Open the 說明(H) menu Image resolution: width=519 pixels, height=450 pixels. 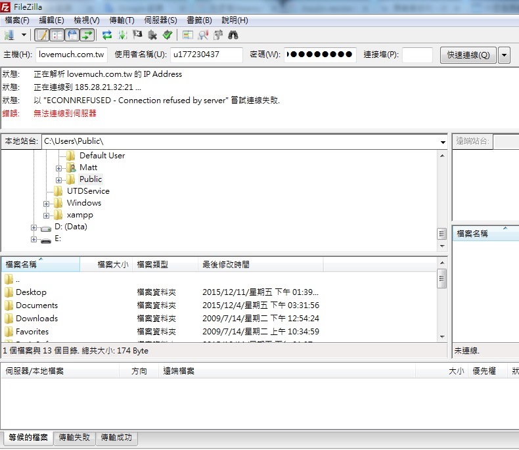point(235,20)
